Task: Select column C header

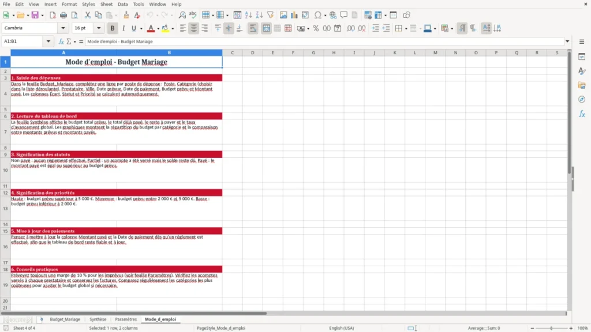Action: tap(232, 52)
